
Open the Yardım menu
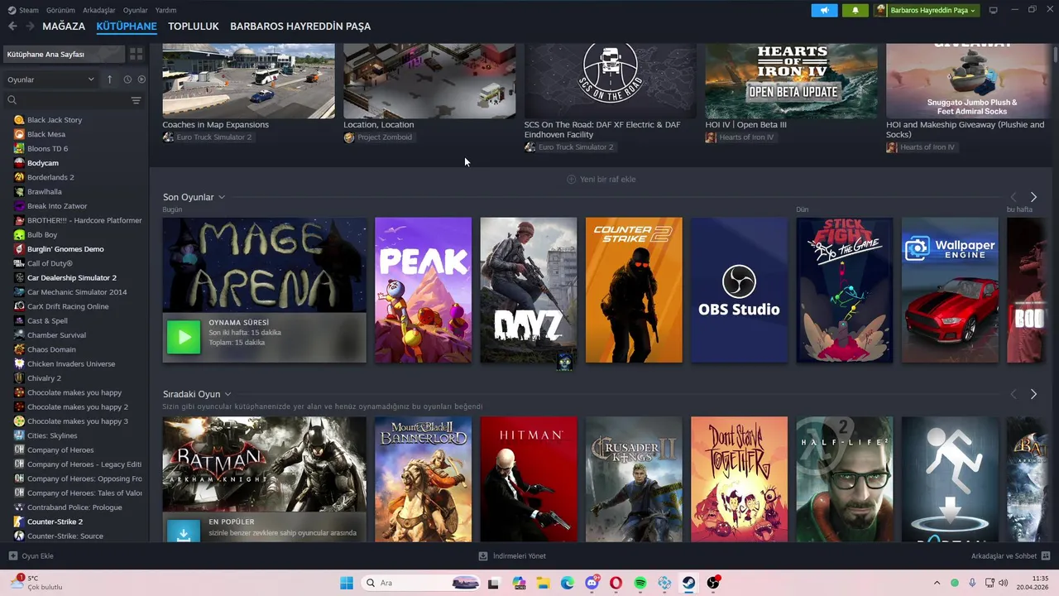point(165,10)
